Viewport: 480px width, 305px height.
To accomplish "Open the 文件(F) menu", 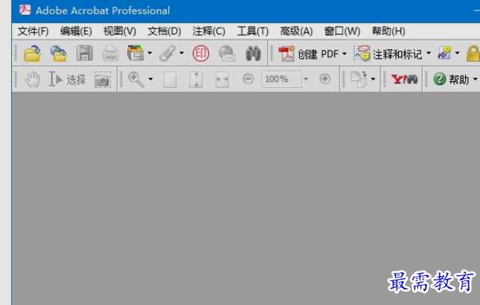I will tap(33, 31).
